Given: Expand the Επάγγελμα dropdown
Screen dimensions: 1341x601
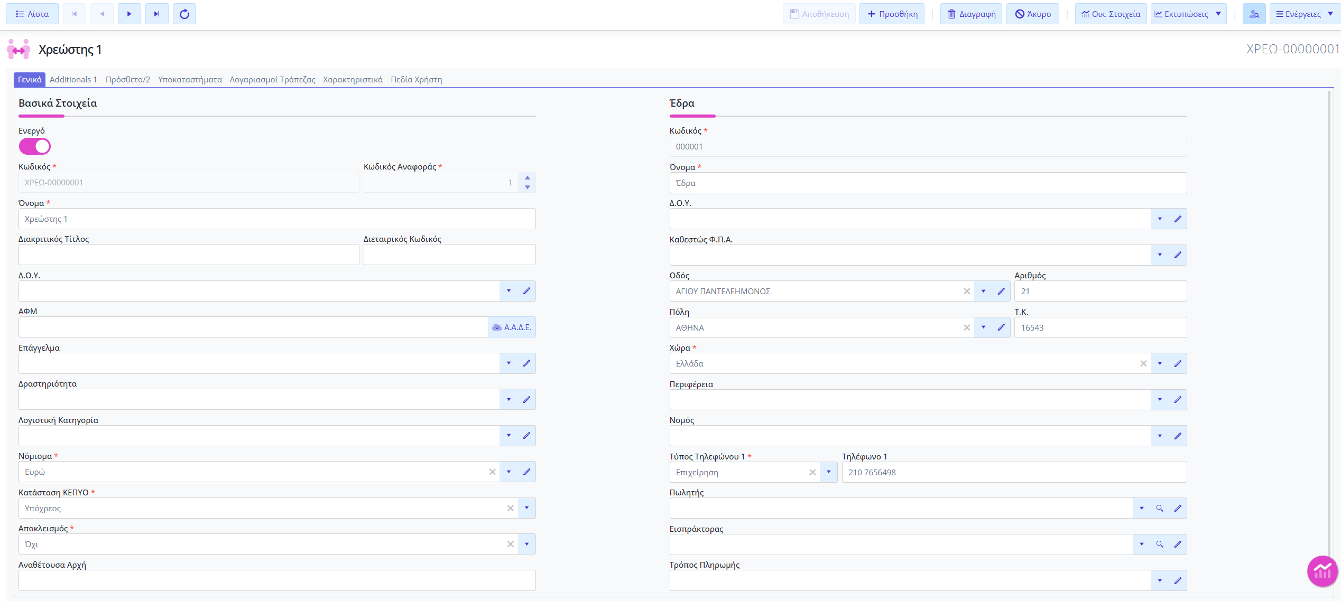Looking at the screenshot, I should pyautogui.click(x=508, y=363).
